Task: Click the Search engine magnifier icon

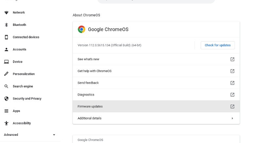Action: coord(6,87)
